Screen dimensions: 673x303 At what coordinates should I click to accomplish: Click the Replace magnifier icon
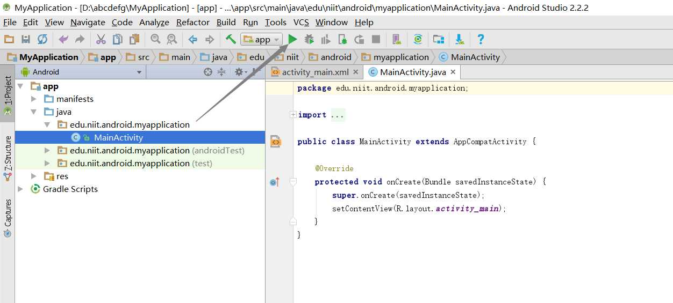tap(171, 39)
